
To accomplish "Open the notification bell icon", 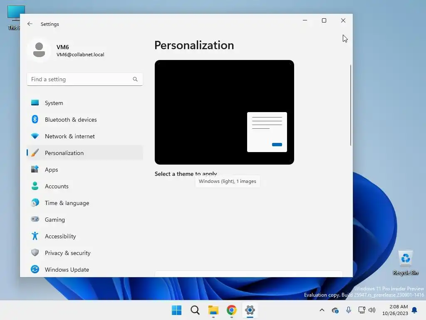I will (x=415, y=310).
